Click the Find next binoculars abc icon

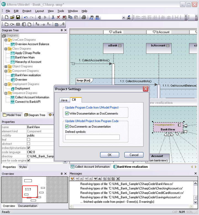97,17
